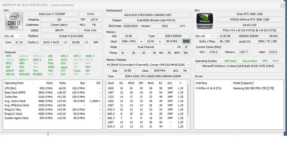Click the NVIDIA GeForce logo
This screenshot has width=287, height=153.
tap(204, 21)
